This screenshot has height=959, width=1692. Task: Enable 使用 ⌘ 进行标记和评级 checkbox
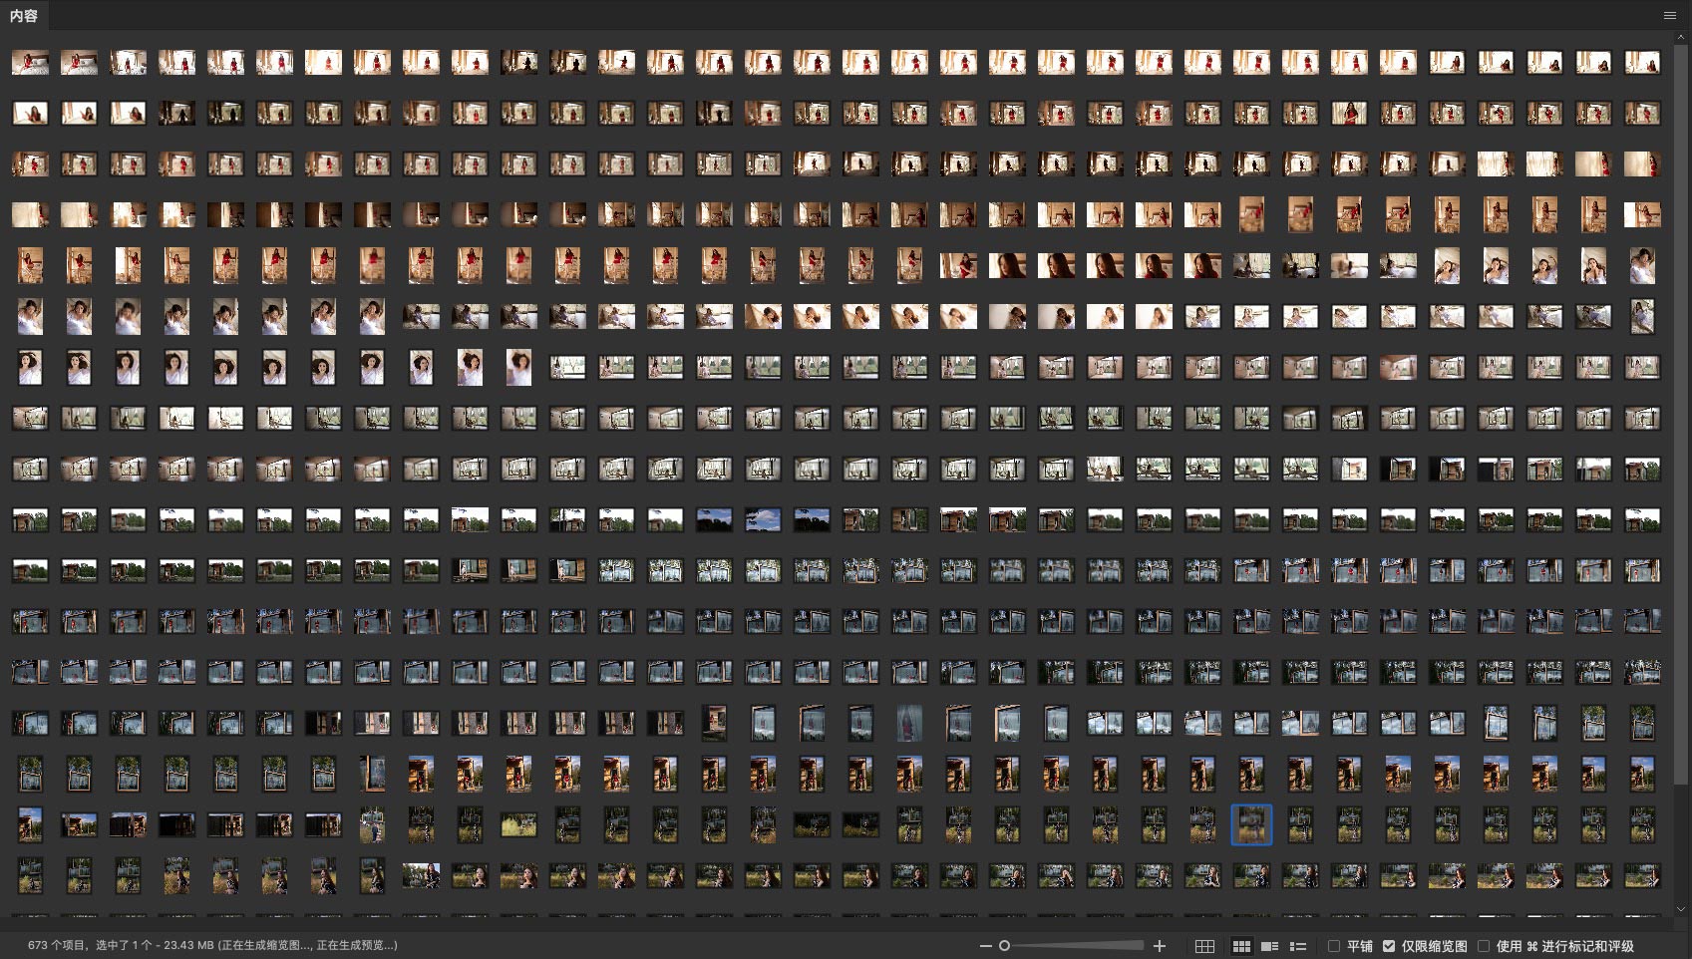pyautogui.click(x=1484, y=946)
